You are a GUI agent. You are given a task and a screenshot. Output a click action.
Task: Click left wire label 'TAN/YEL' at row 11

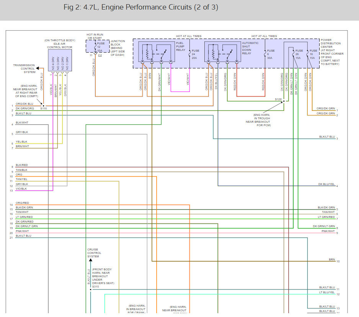pyautogui.click(x=21, y=179)
